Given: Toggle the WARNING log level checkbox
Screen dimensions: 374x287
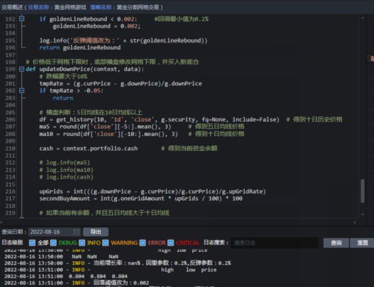Looking at the screenshot, I should pyautogui.click(x=105, y=243).
